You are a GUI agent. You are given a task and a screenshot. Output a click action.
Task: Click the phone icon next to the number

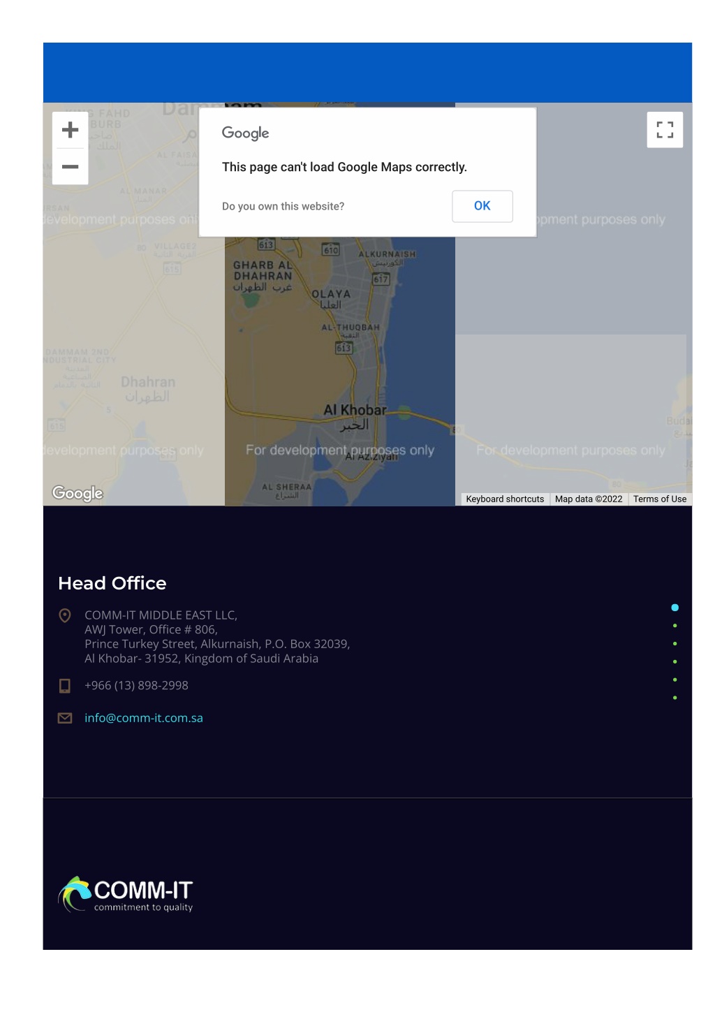[65, 686]
